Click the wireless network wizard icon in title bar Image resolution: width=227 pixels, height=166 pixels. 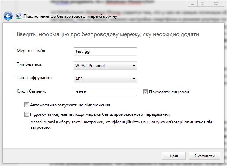pyautogui.click(x=19, y=16)
